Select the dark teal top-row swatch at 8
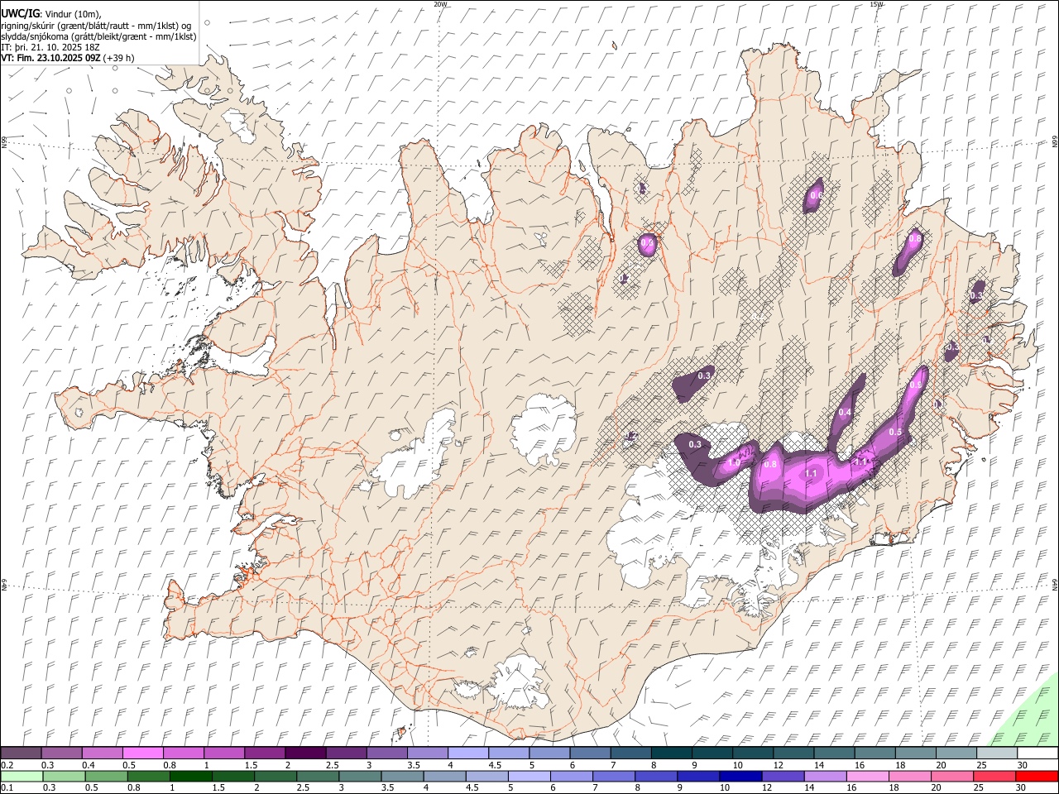 point(671,753)
